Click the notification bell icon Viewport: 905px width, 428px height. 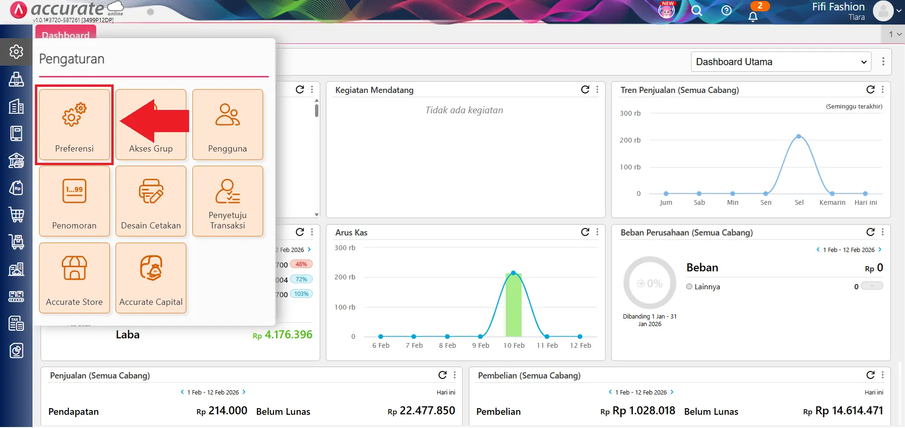tap(753, 17)
